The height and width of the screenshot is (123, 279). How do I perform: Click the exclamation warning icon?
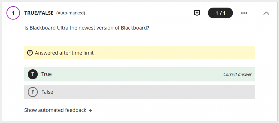click(30, 53)
